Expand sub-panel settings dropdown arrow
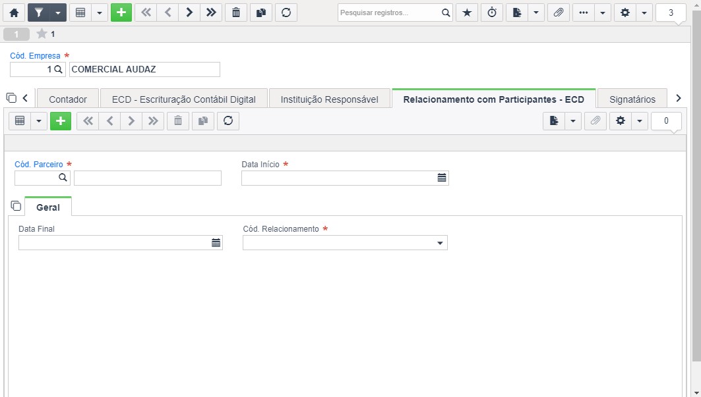Image resolution: width=701 pixels, height=397 pixels. [x=640, y=120]
